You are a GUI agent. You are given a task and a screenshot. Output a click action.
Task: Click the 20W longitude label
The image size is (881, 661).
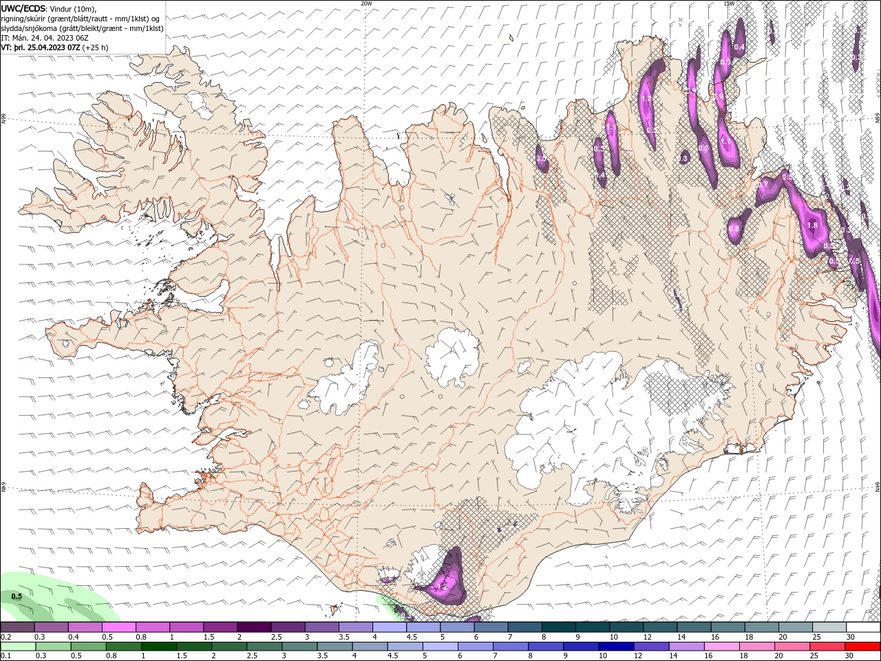coord(366,3)
